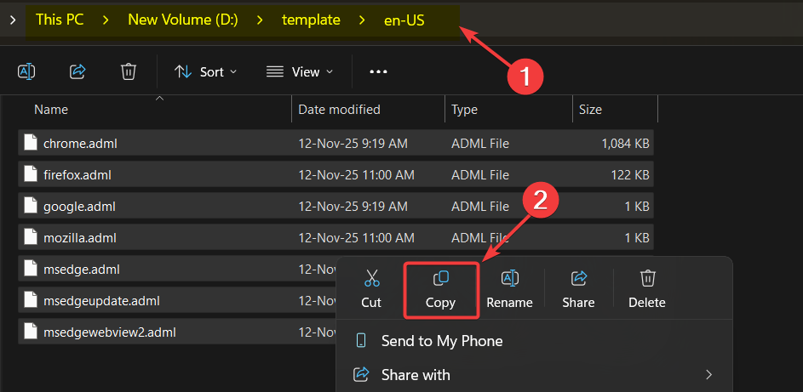The width and height of the screenshot is (803, 392).
Task: Click Share in the context menu
Action: pyautogui.click(x=578, y=290)
